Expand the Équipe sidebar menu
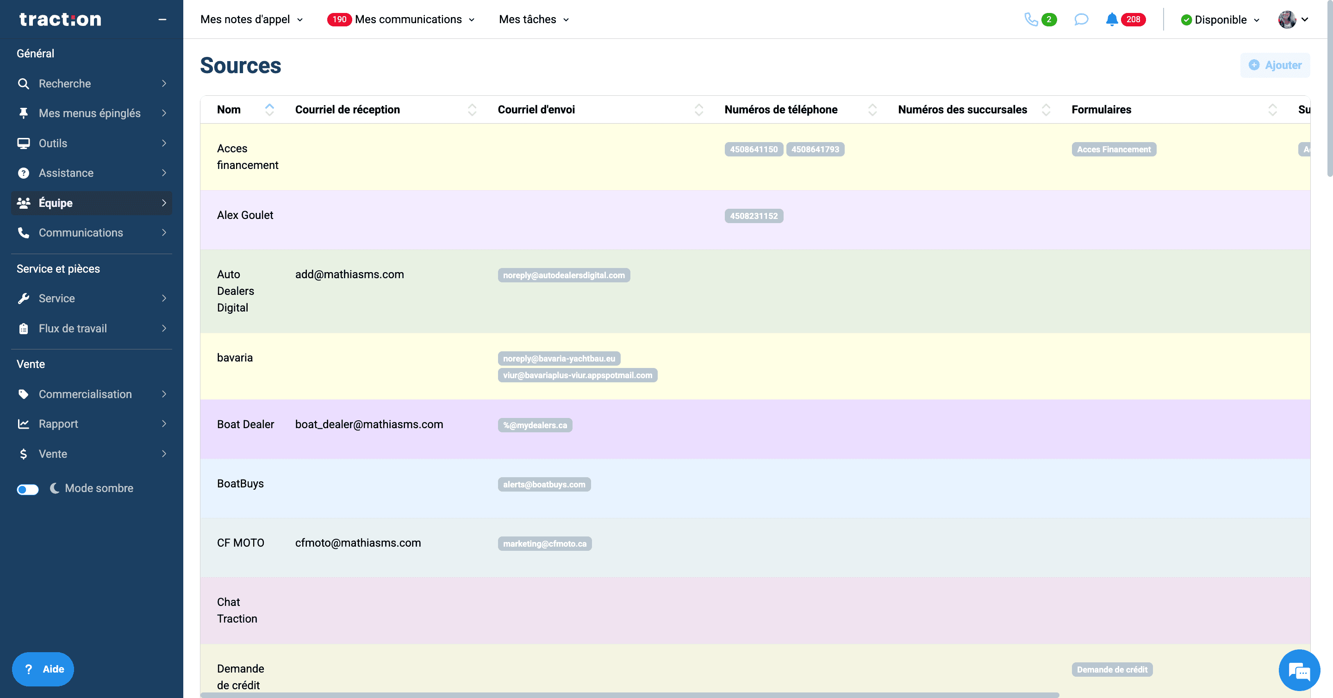 [92, 203]
